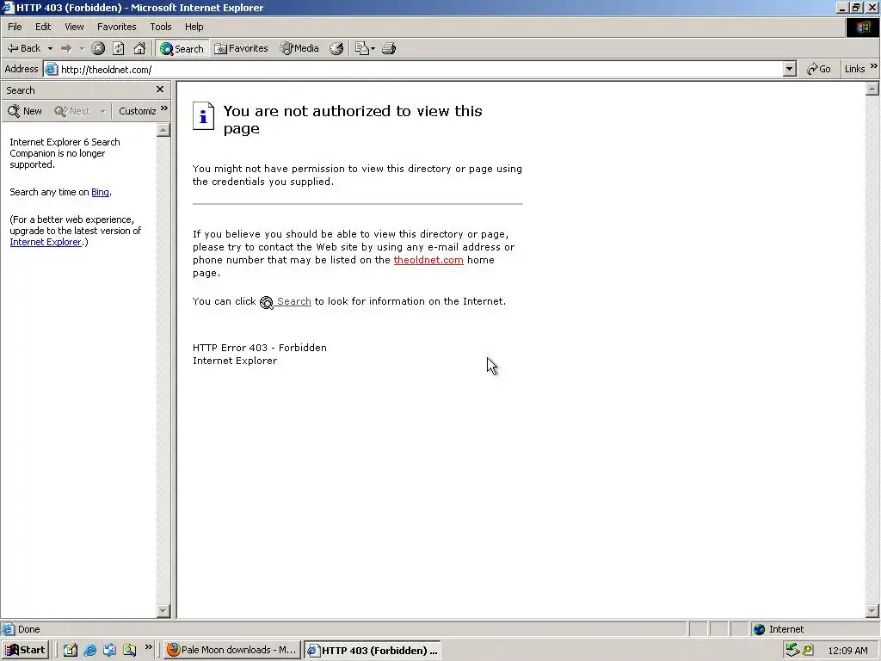The height and width of the screenshot is (661, 881).
Task: Open the Media toolbar button
Action: (300, 48)
